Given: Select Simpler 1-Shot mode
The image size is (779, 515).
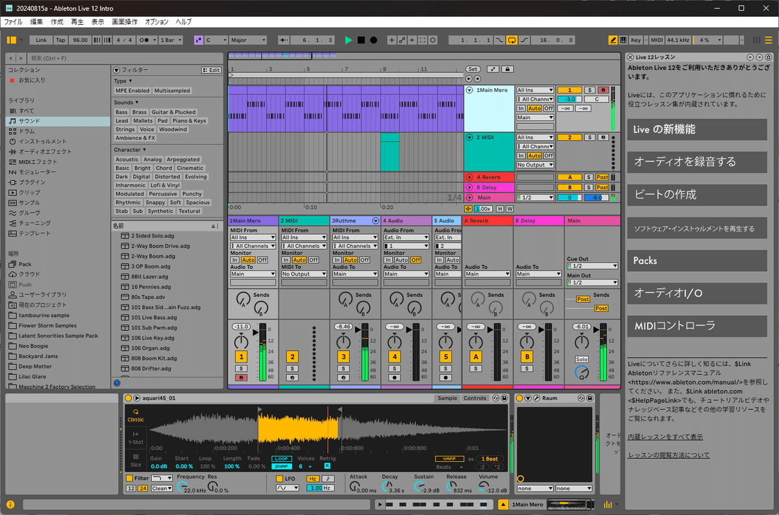Looking at the screenshot, I should pos(136,437).
